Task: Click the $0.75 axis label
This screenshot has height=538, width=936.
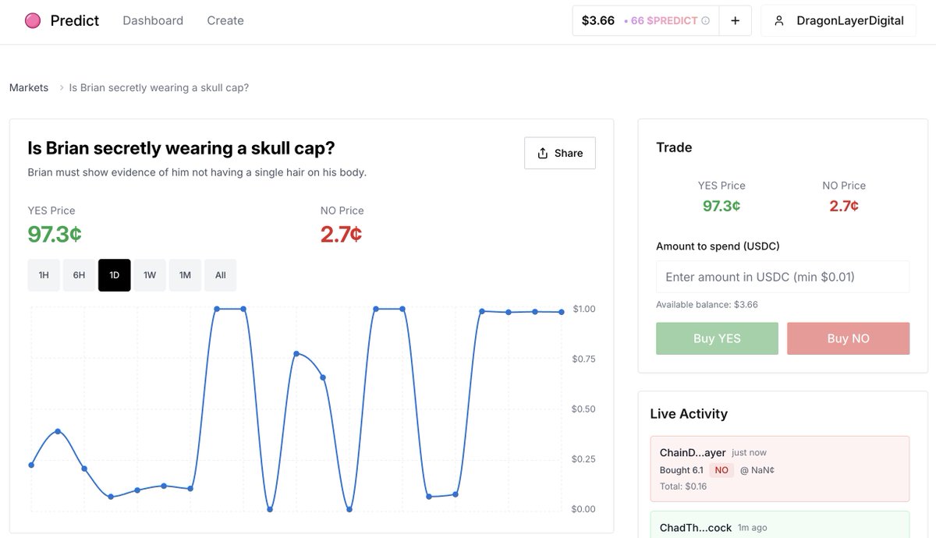Action: click(583, 359)
